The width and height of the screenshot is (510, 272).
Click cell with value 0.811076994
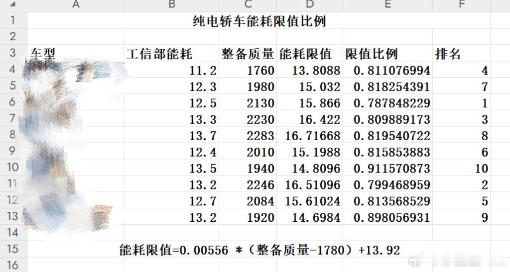coord(387,70)
